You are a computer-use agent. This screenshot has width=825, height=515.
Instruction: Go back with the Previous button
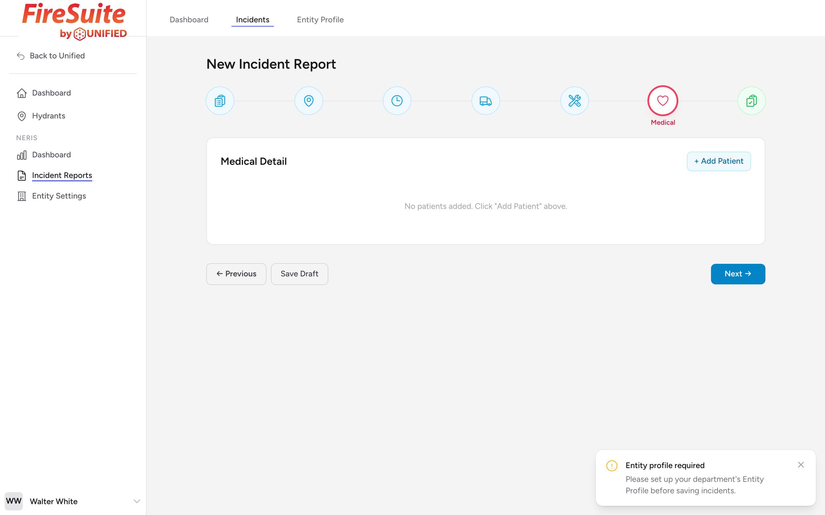(x=236, y=274)
